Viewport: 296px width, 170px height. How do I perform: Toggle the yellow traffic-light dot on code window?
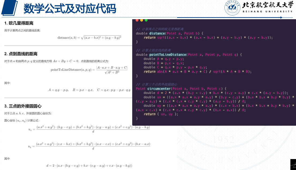[141, 20]
